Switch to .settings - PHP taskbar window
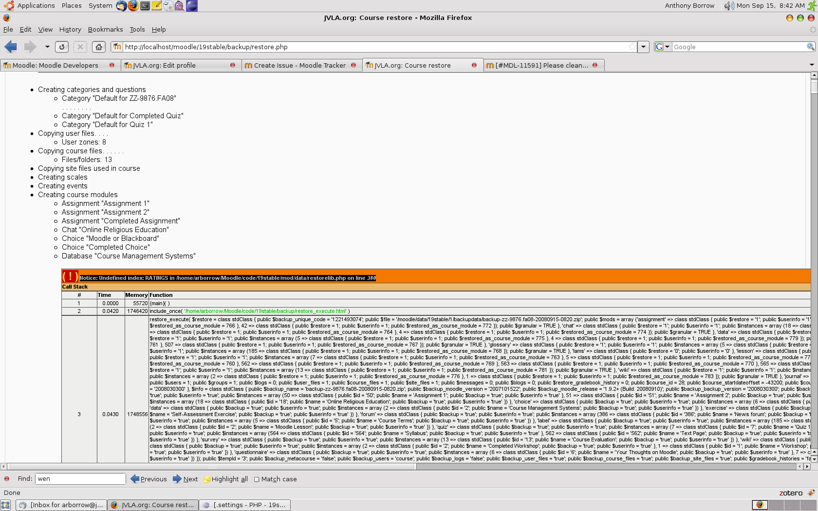Viewport: 818px width, 511px height. pyautogui.click(x=245, y=505)
